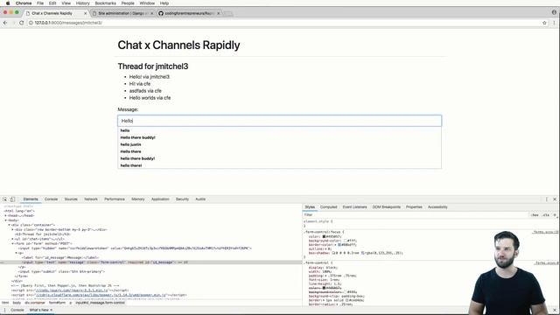Image resolution: width=560 pixels, height=315 pixels.
Task: Toggle the :hov element state panel
Action: [535, 215]
